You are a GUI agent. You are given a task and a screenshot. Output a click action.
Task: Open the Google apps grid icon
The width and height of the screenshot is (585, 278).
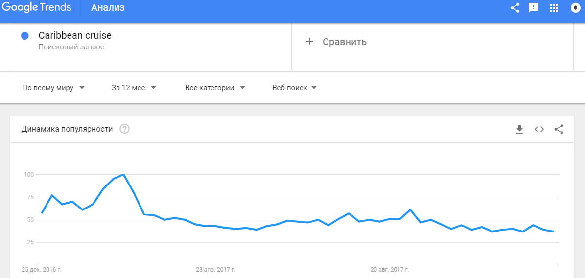[554, 8]
